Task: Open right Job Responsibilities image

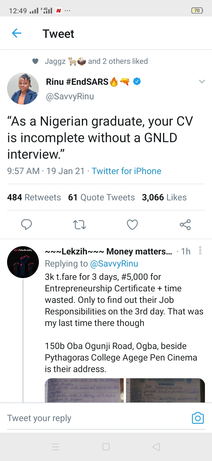Action: 165,390
